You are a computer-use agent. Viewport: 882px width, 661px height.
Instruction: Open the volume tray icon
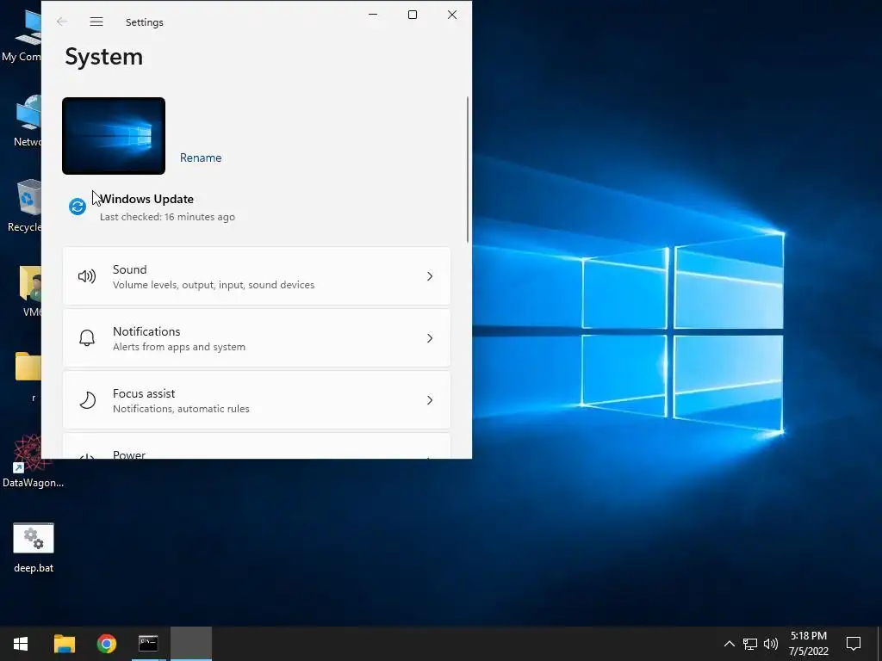(x=771, y=644)
